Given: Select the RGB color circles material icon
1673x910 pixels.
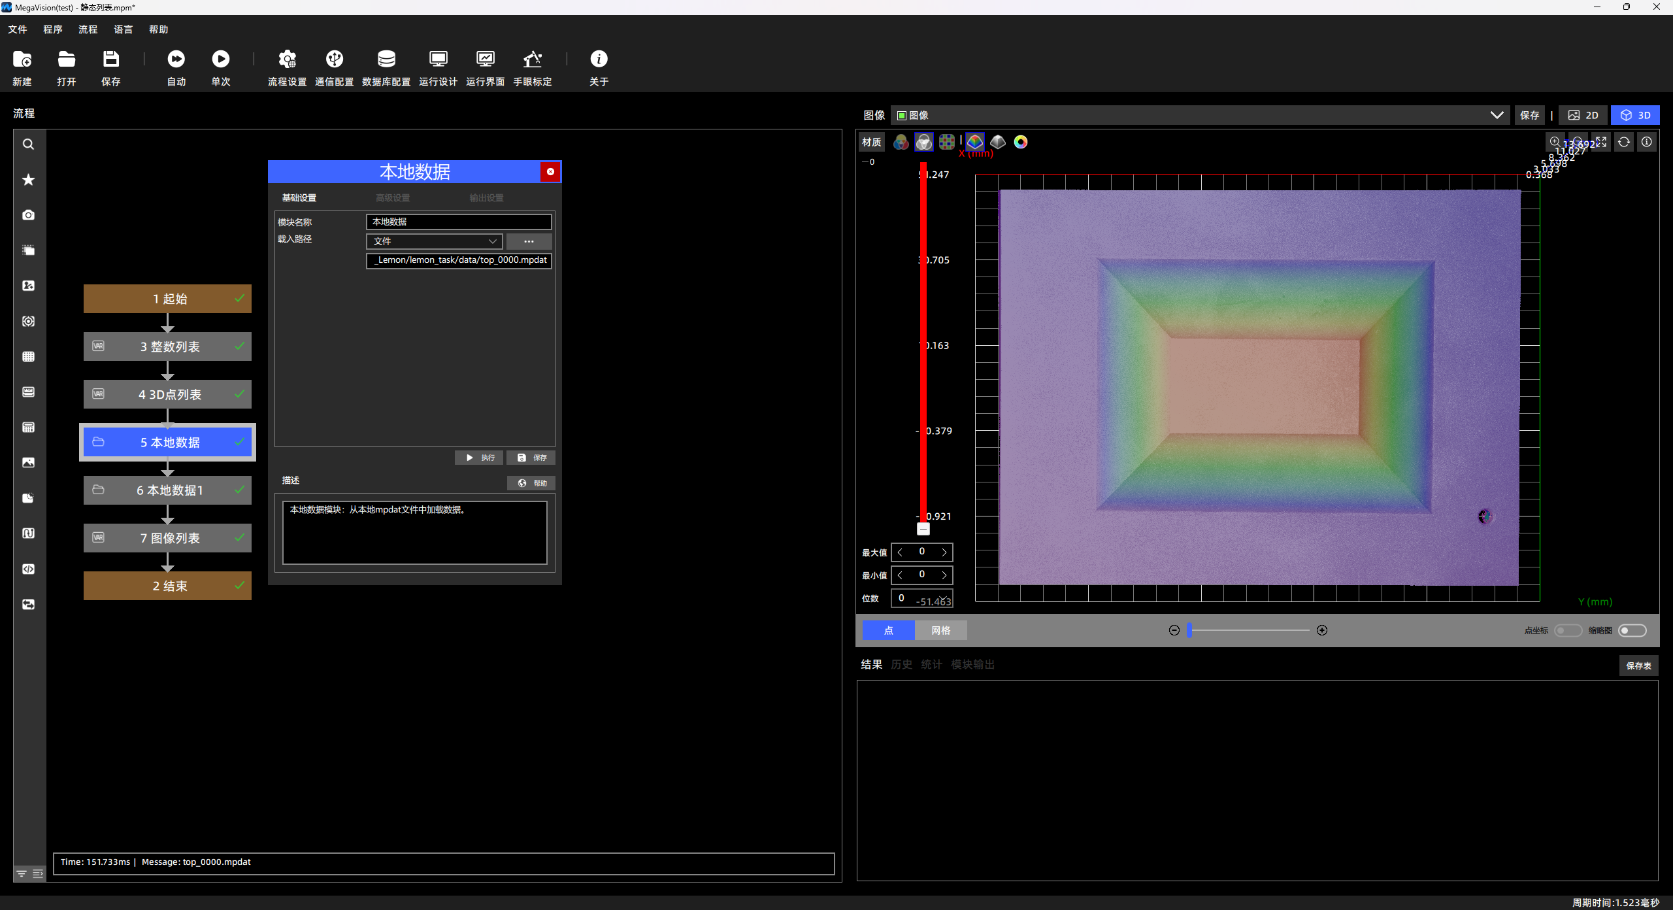Looking at the screenshot, I should [x=901, y=143].
